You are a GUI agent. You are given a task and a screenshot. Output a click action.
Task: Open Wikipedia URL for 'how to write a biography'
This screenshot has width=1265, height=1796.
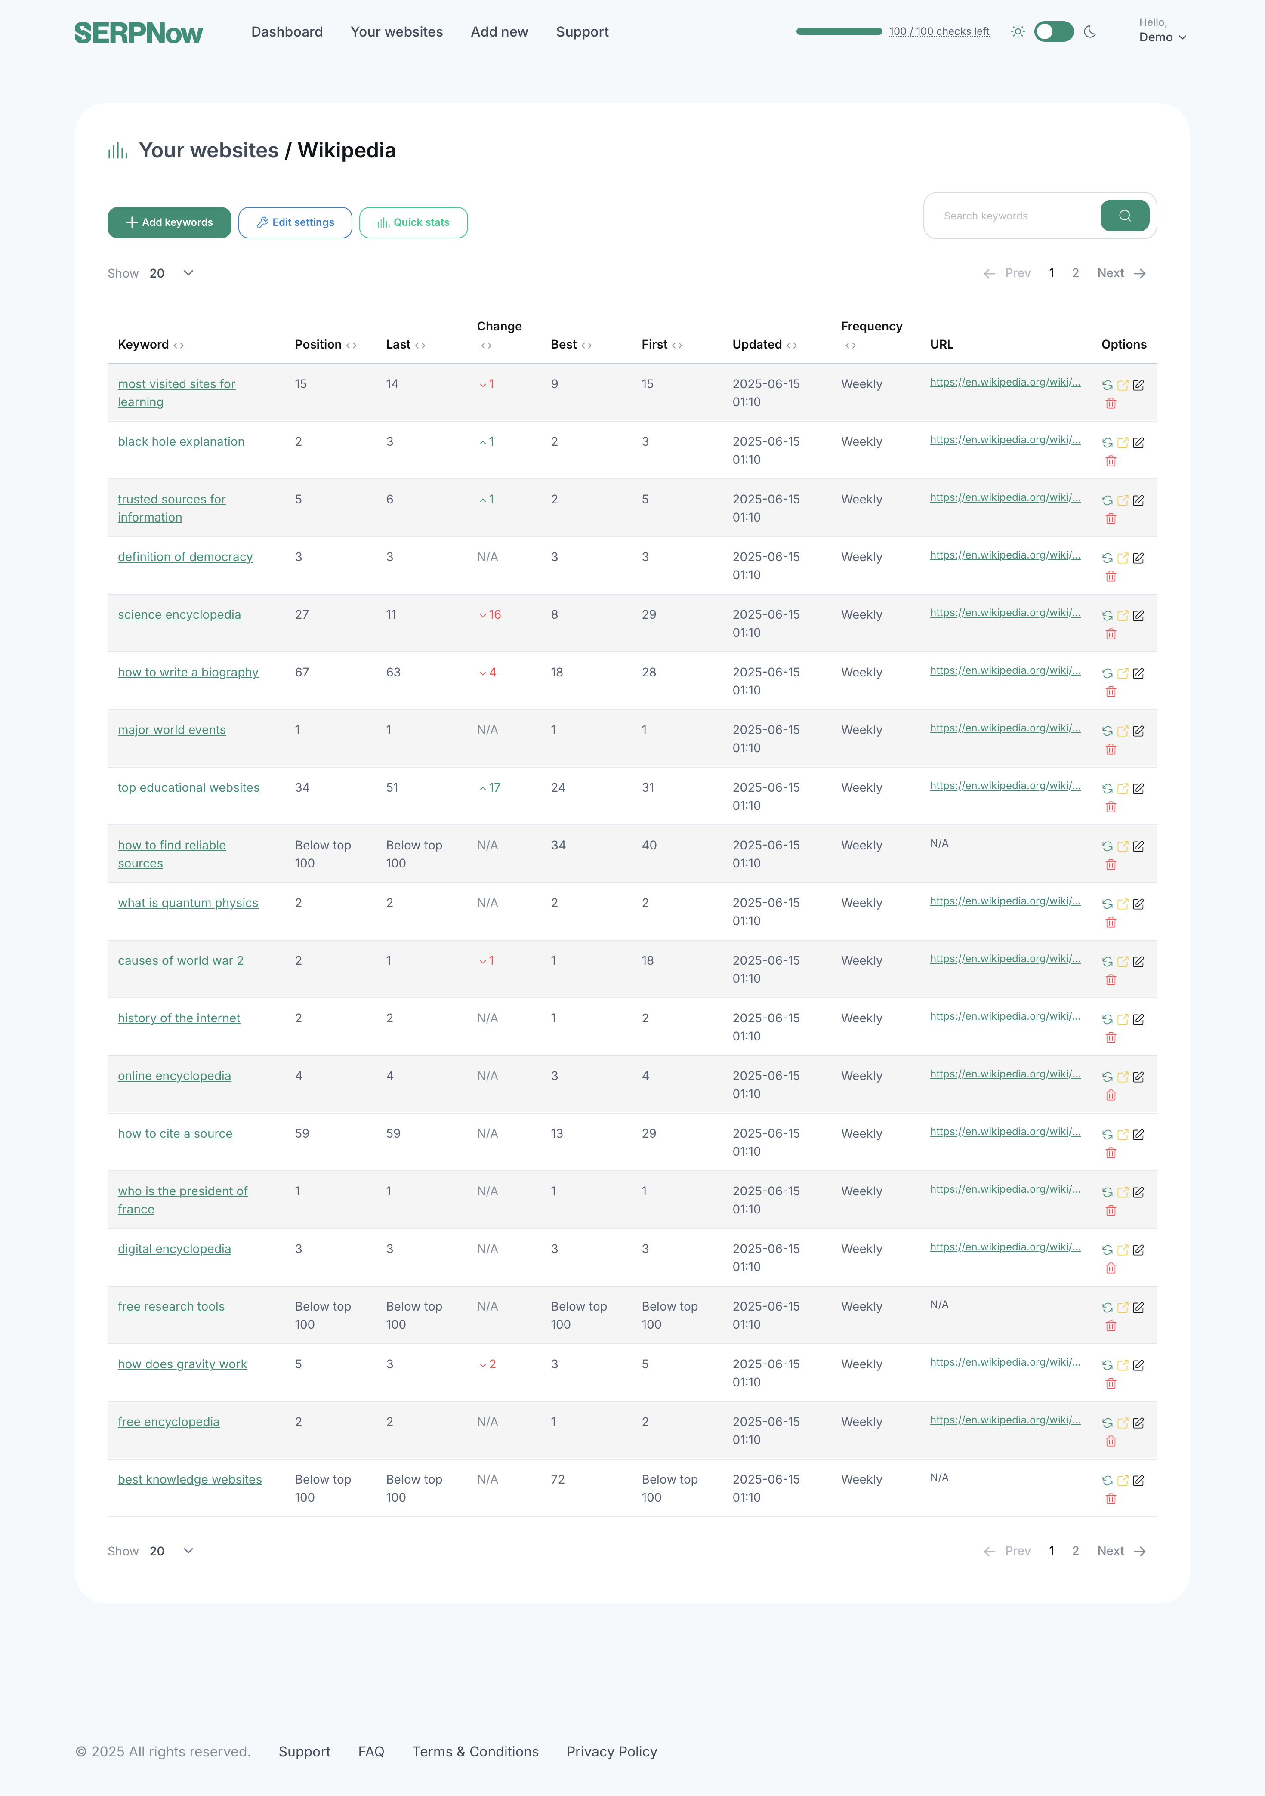click(x=1005, y=670)
